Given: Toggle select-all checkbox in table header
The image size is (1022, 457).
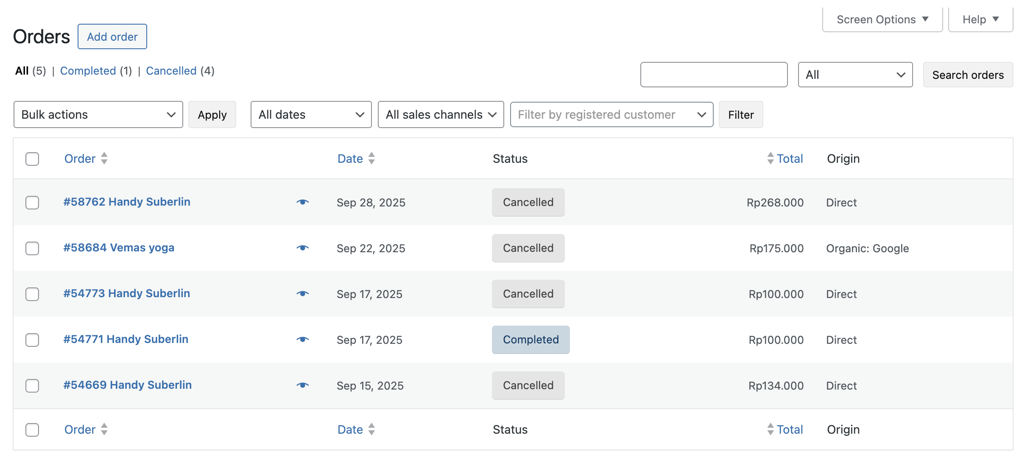Looking at the screenshot, I should (32, 159).
